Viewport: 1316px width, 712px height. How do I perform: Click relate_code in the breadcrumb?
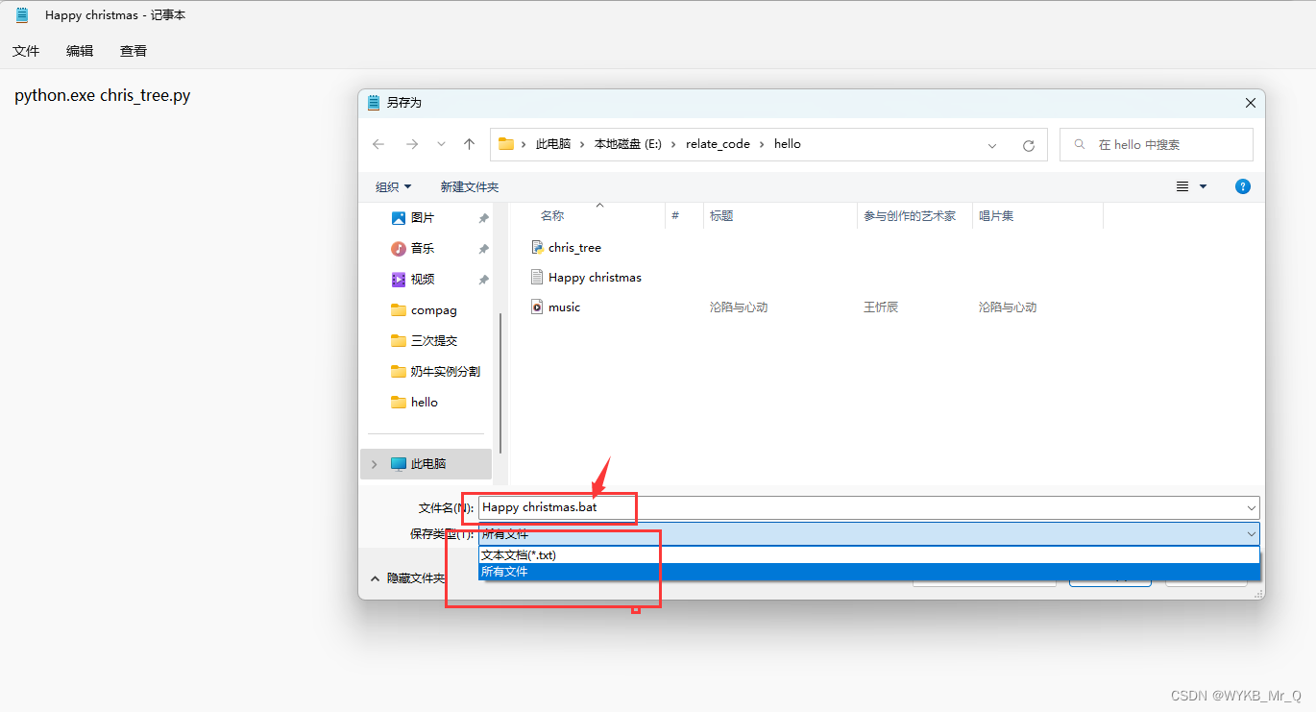(x=718, y=144)
